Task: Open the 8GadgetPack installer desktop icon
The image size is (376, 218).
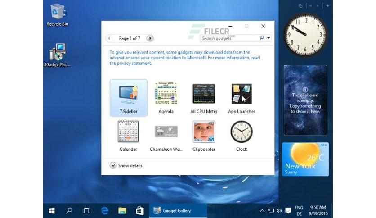Action: [x=57, y=55]
